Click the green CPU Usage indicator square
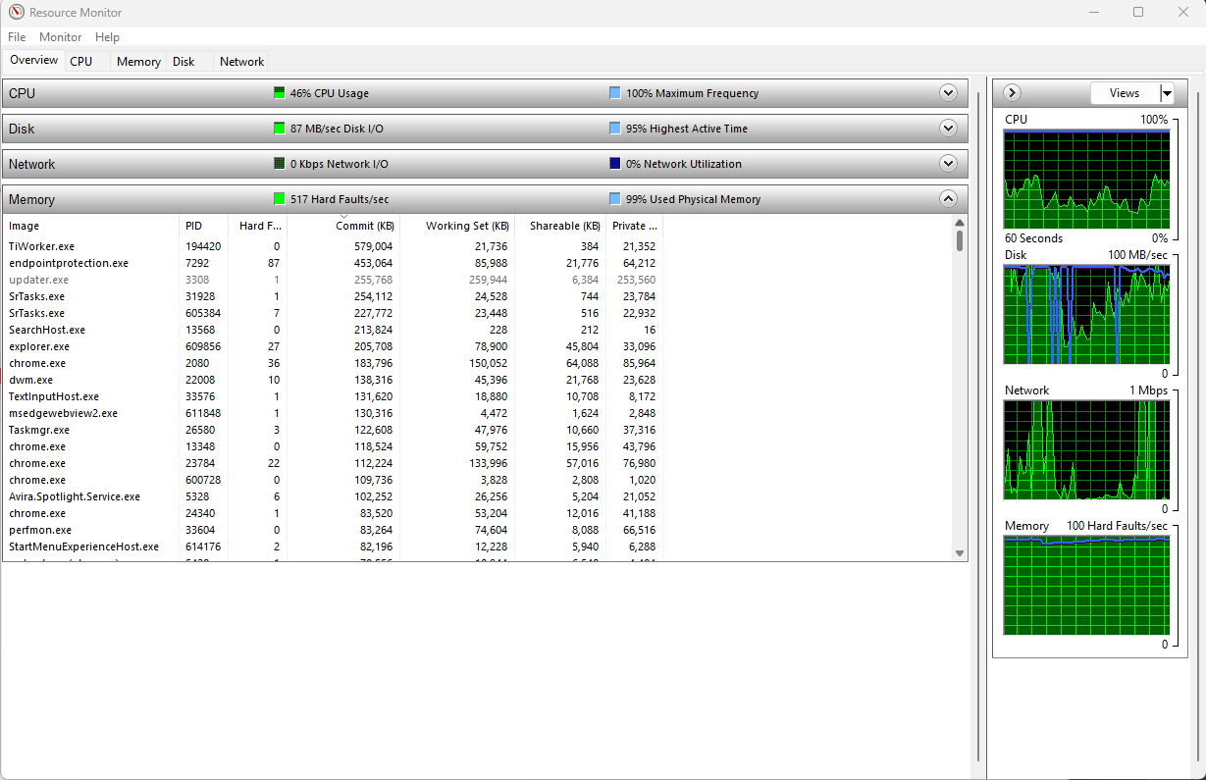Screen dimensions: 1206x780 pyautogui.click(x=279, y=93)
